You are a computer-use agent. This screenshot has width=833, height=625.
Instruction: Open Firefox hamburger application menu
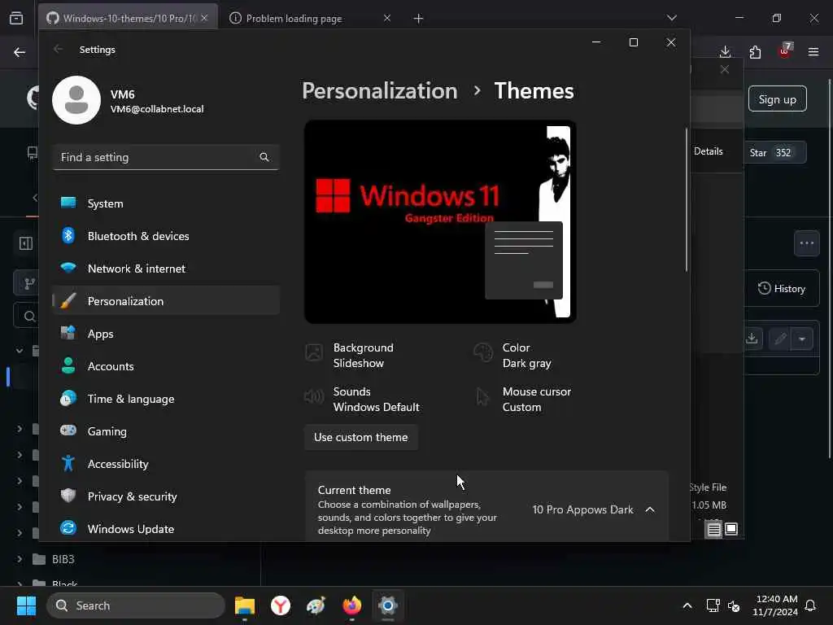pos(813,51)
